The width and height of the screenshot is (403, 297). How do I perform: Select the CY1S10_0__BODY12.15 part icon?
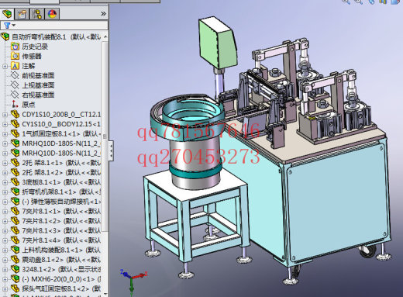point(15,124)
